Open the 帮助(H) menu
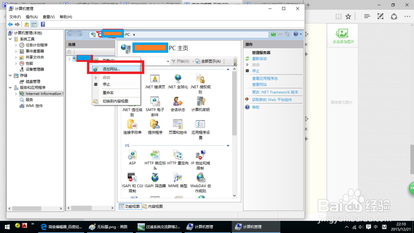414x233 pixels. [66, 17]
